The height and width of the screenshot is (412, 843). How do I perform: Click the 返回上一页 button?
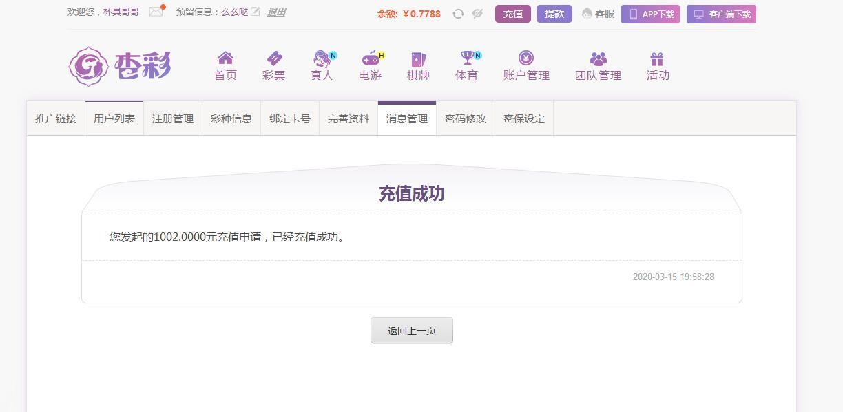click(x=412, y=330)
